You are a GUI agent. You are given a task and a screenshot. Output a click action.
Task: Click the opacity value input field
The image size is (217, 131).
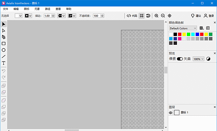97,16
